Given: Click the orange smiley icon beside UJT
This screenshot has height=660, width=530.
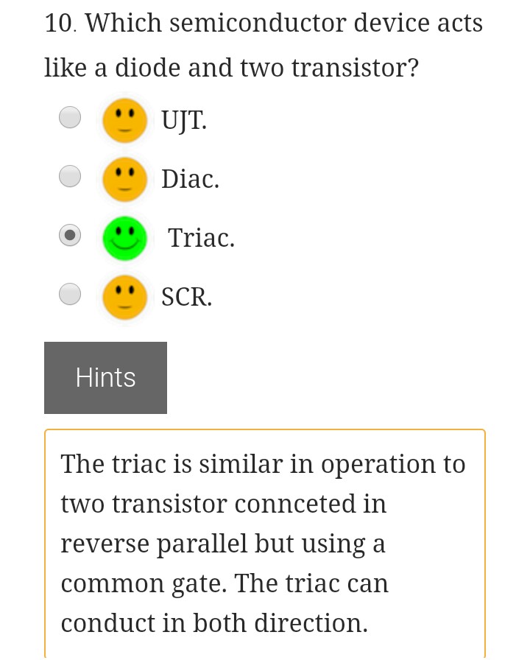Looking at the screenshot, I should coord(125,119).
